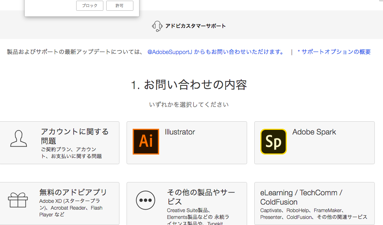Choose the Illustrator product label
The height and width of the screenshot is (225, 383).
tap(180, 132)
